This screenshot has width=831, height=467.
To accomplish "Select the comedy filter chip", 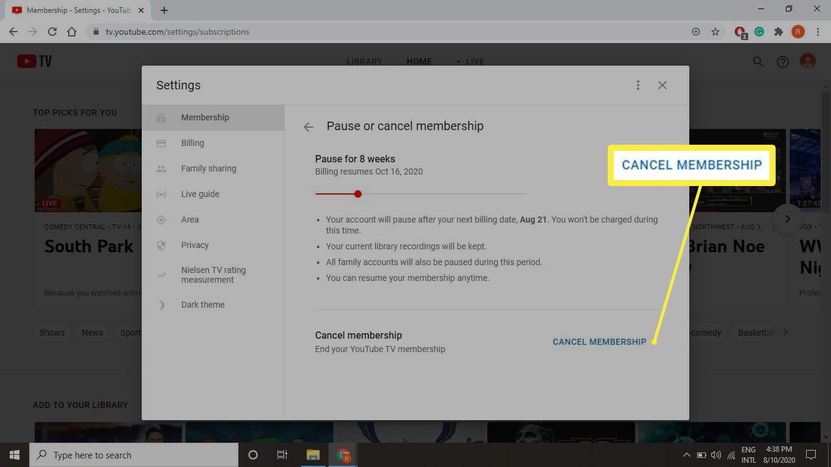I will click(x=706, y=333).
